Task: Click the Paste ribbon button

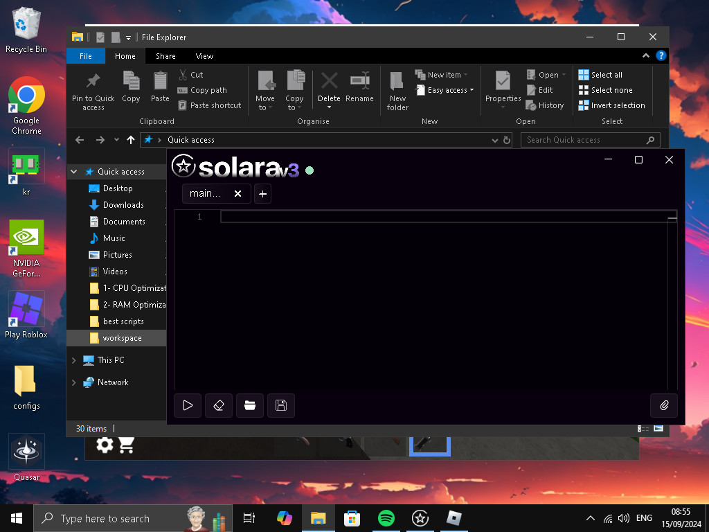Action: click(x=160, y=87)
